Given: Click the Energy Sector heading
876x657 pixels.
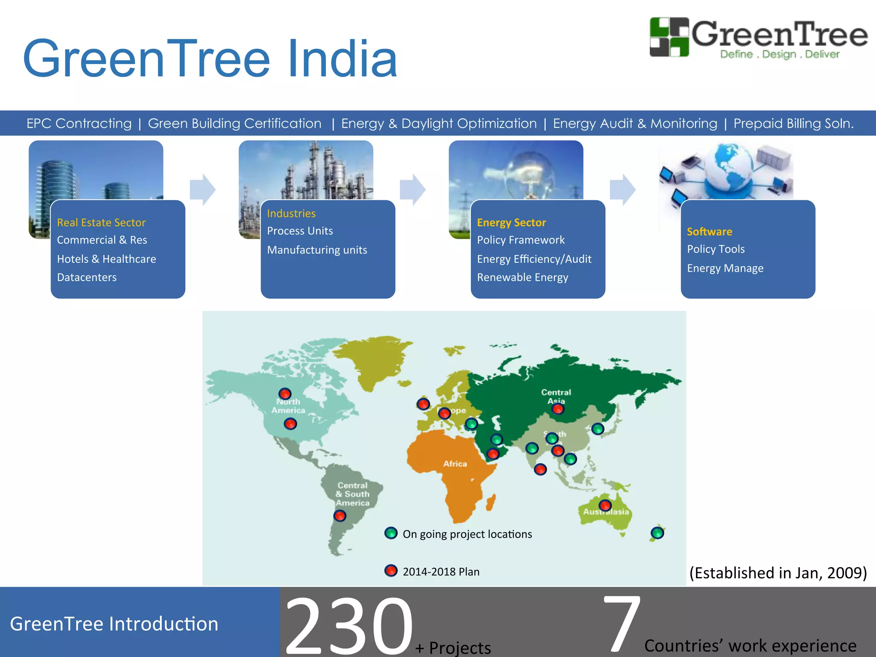Looking at the screenshot, I should [x=512, y=222].
